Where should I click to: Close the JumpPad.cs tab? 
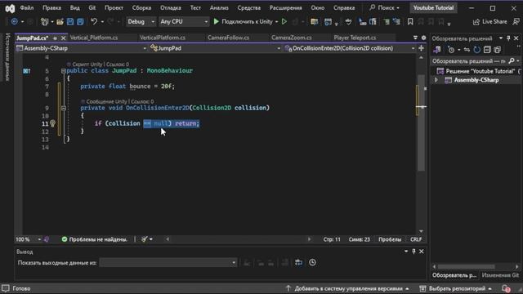click(64, 38)
